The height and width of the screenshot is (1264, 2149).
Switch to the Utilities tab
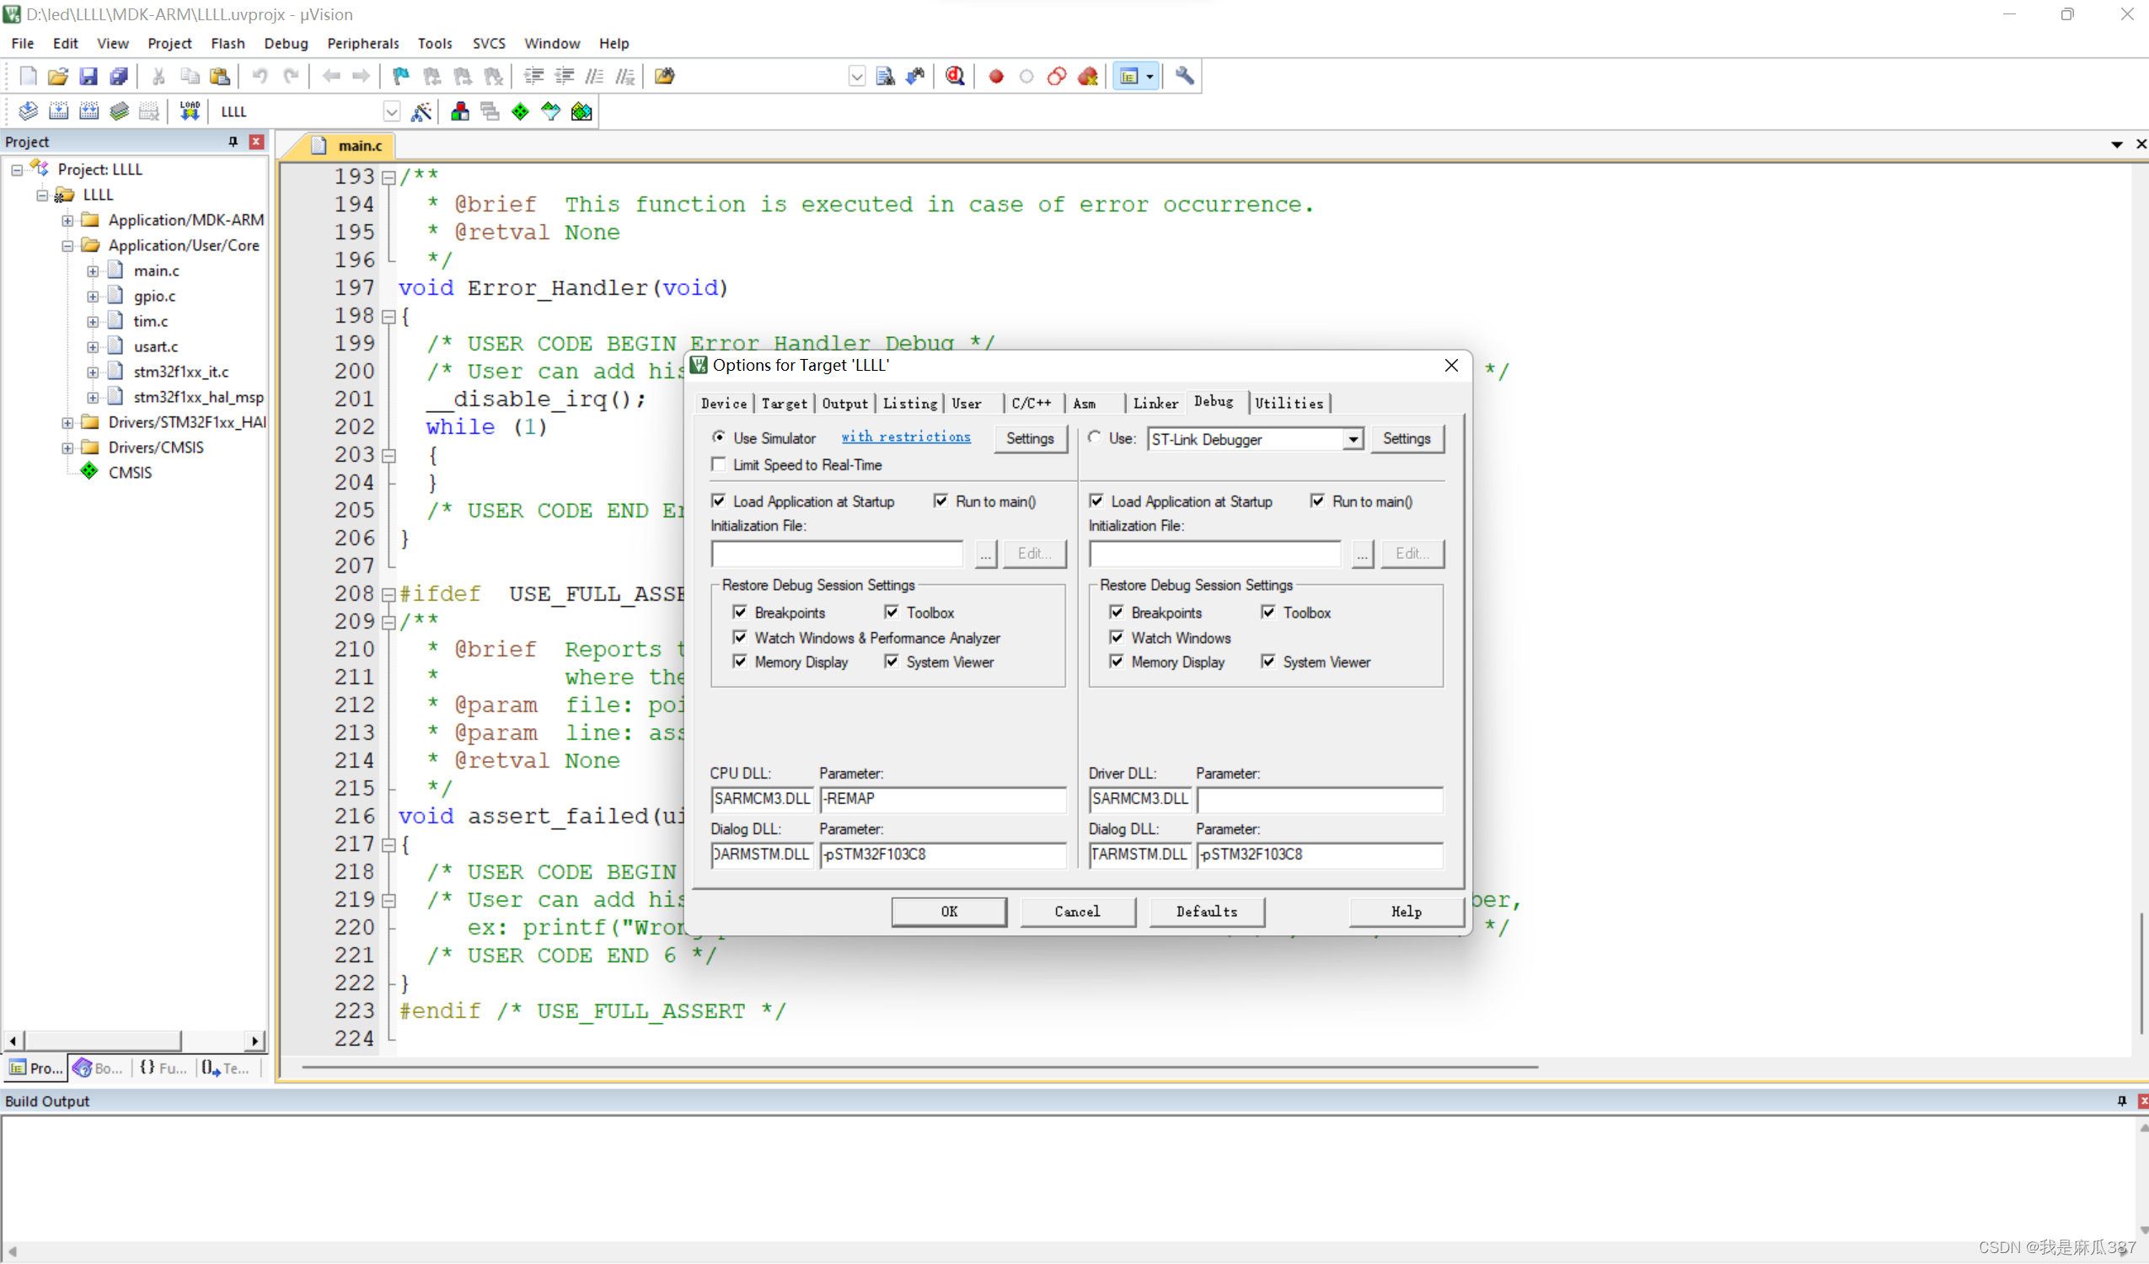point(1288,403)
